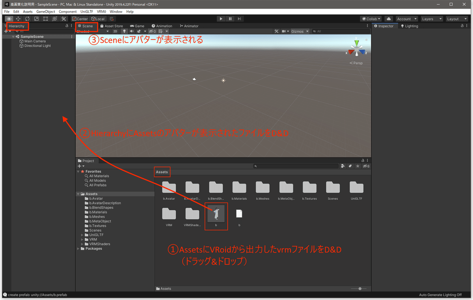
Task: Open Unity cloud services
Action: pos(389,19)
